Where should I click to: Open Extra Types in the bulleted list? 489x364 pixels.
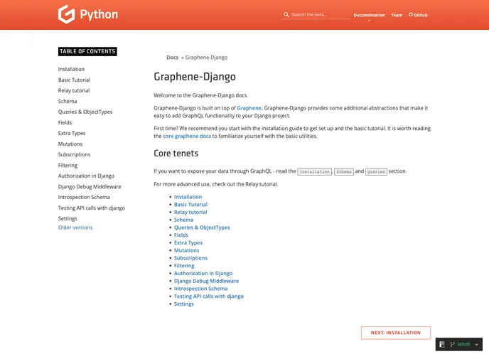click(188, 242)
